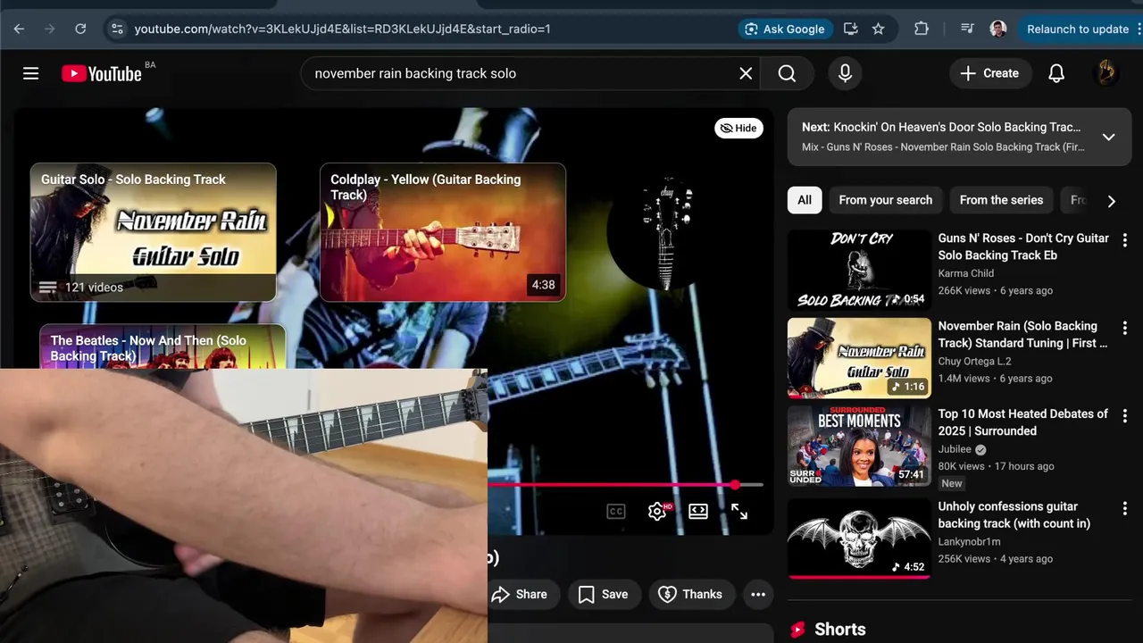Image resolution: width=1143 pixels, height=643 pixels.
Task: Select the All filter chip
Action: [x=805, y=200]
